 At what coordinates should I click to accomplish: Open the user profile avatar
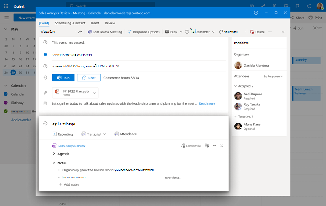pos(320,6)
